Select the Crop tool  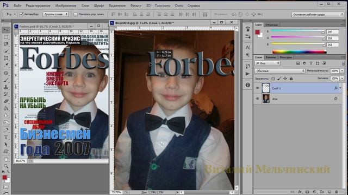point(6,58)
